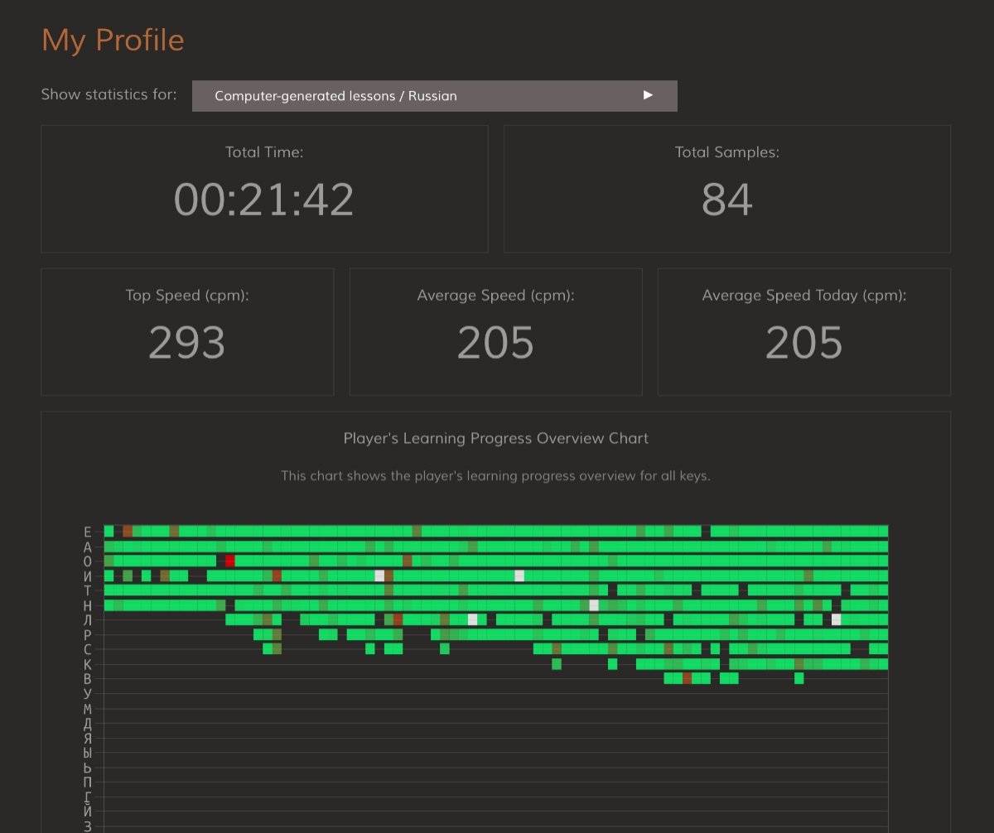Screen dimensions: 994x833
Task: Click the В key label on chart
Action: pyautogui.click(x=88, y=679)
